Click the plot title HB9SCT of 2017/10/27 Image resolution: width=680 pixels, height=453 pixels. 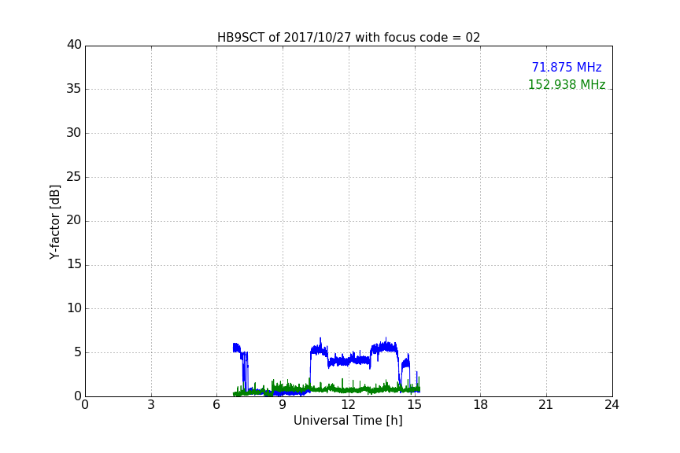click(x=349, y=38)
